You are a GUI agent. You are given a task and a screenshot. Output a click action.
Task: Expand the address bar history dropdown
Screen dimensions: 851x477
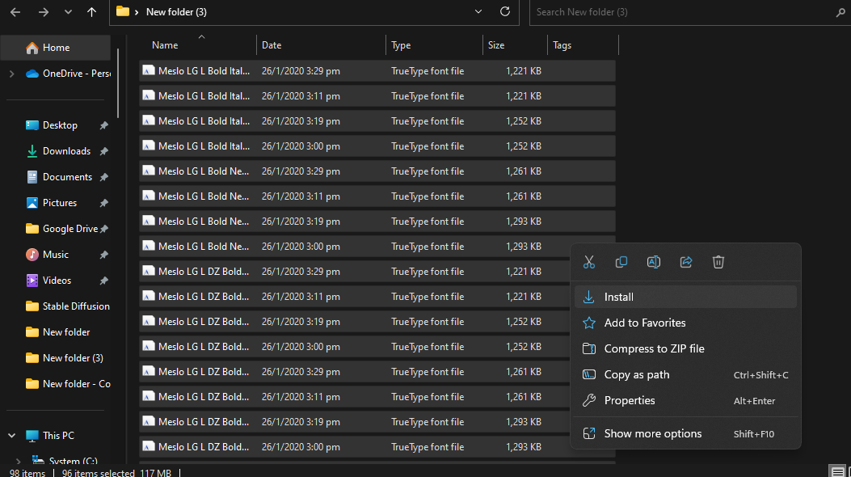[x=479, y=12]
